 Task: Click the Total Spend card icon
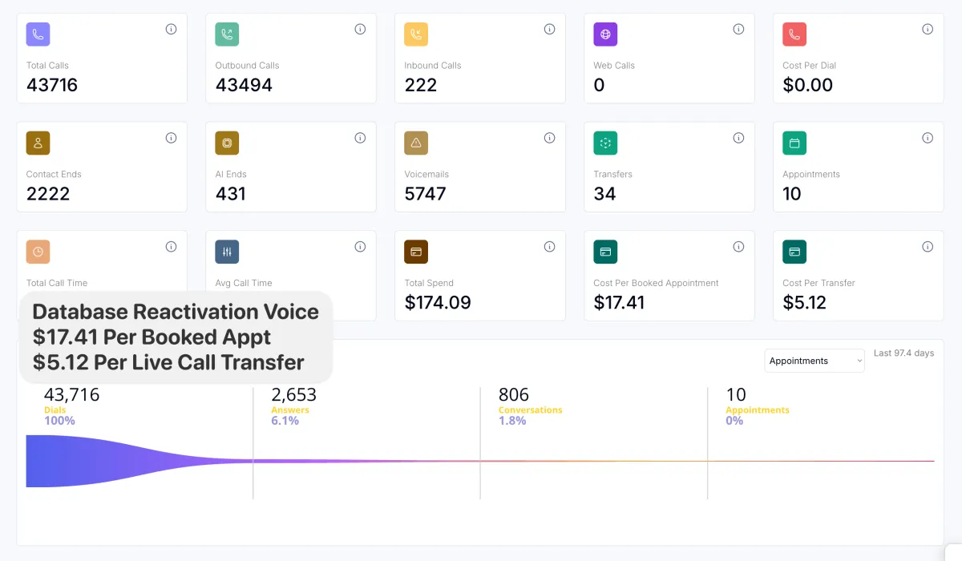tap(416, 252)
